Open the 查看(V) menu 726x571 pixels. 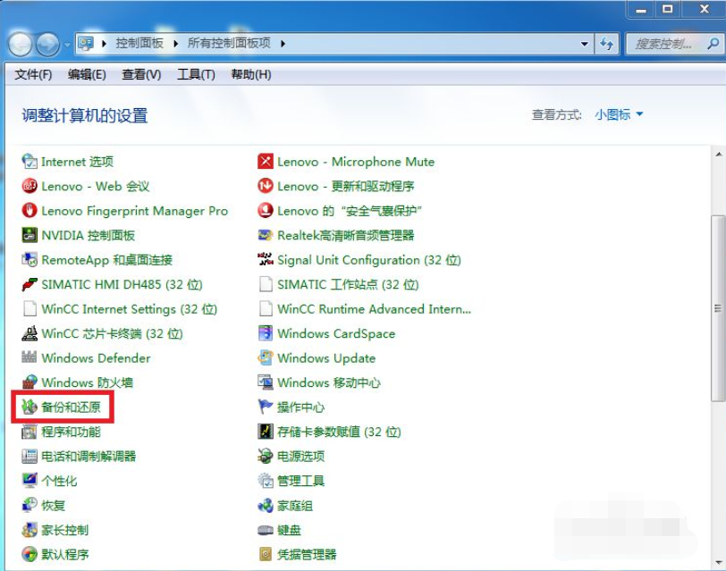[141, 74]
